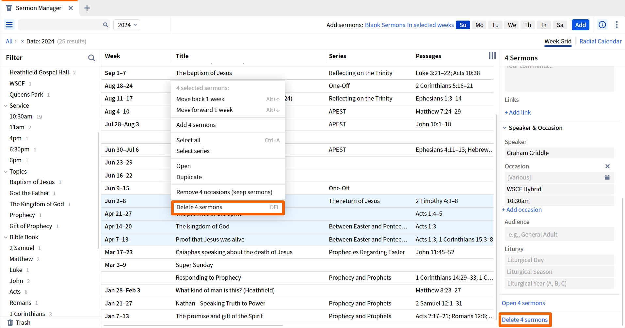Select Nathan - Speaking Truth to Power row
The width and height of the screenshot is (625, 328).
[x=297, y=304]
